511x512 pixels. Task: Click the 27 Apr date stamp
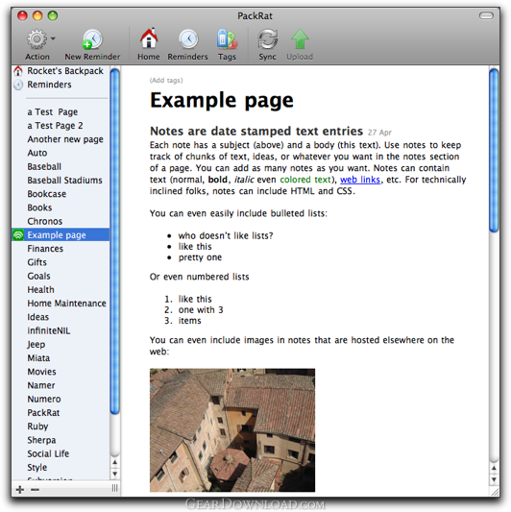[x=379, y=133]
